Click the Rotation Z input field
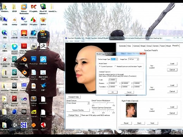 click(138, 83)
